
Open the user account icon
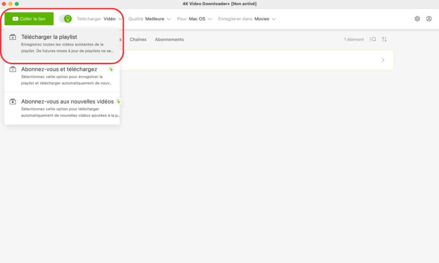(429, 19)
